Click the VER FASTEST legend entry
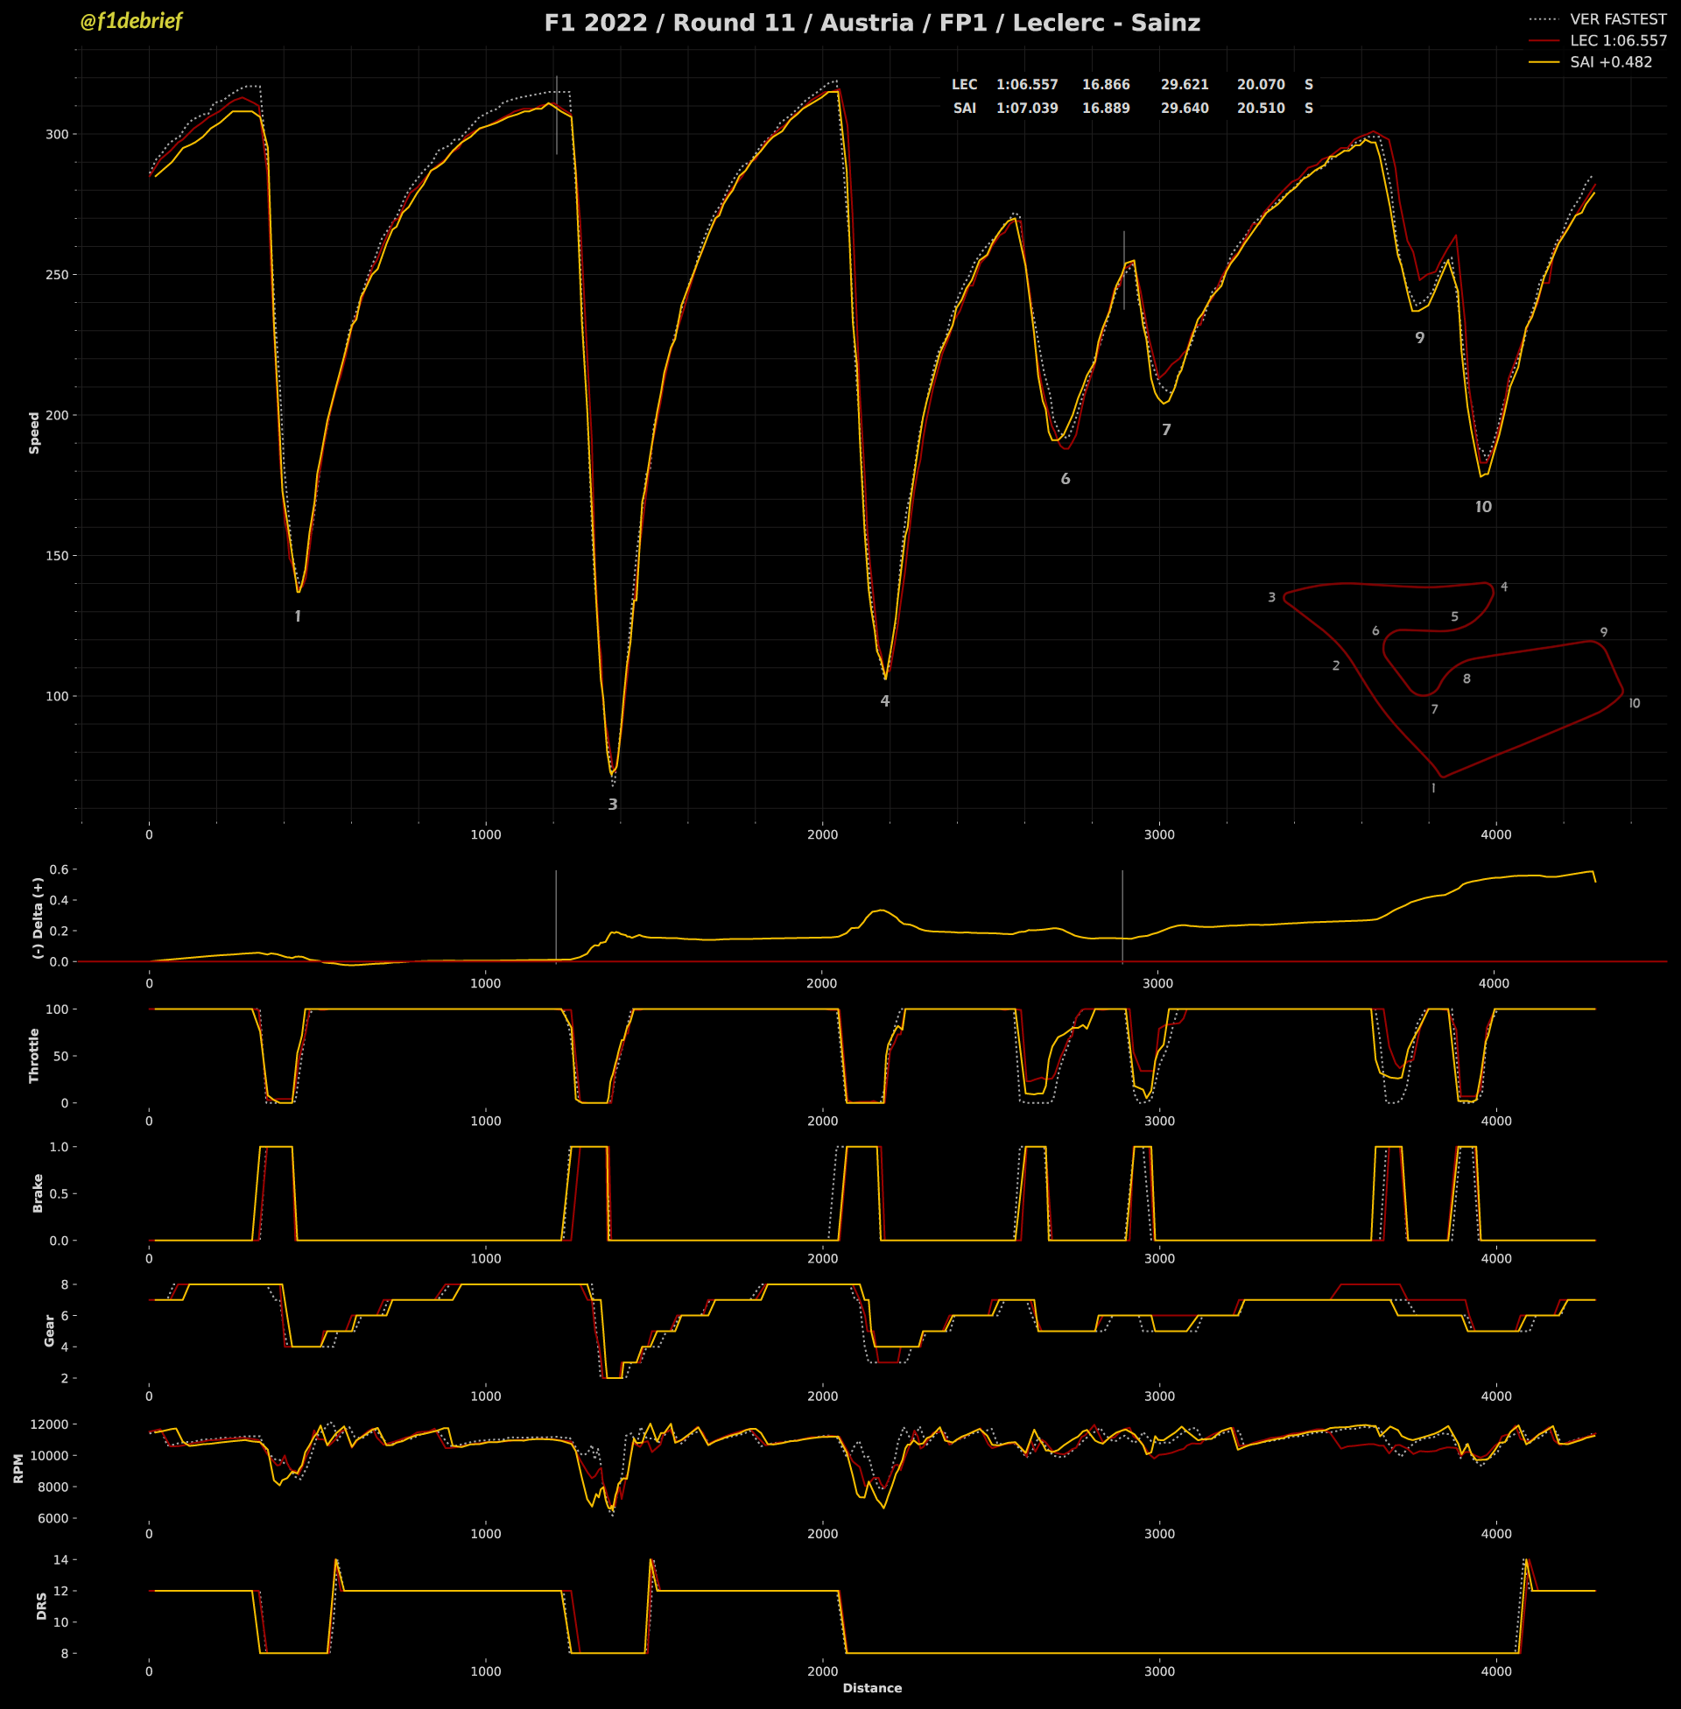 (1617, 19)
